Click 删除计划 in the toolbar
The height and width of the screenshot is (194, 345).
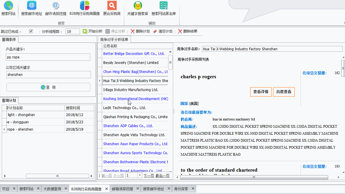[140, 31]
